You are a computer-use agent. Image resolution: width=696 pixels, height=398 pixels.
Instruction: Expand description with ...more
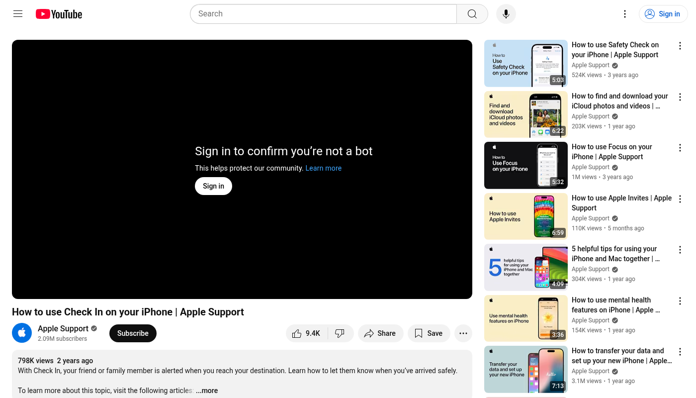pyautogui.click(x=207, y=391)
